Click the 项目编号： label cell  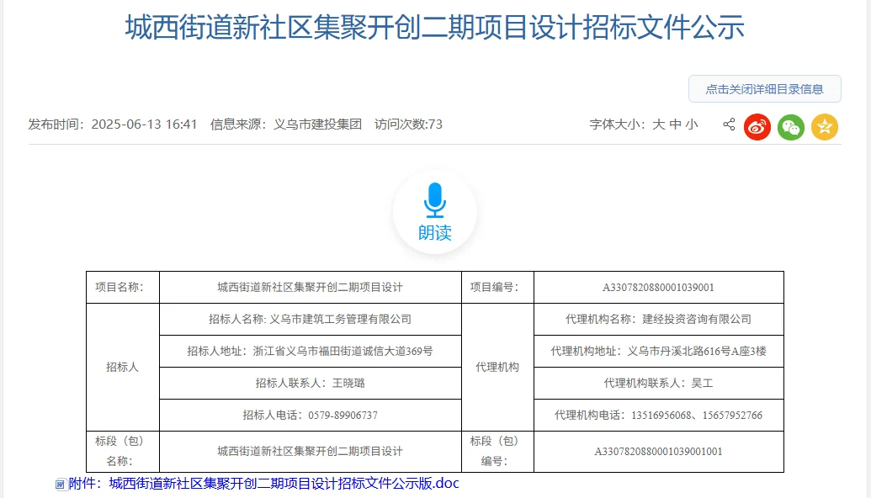[x=497, y=288]
